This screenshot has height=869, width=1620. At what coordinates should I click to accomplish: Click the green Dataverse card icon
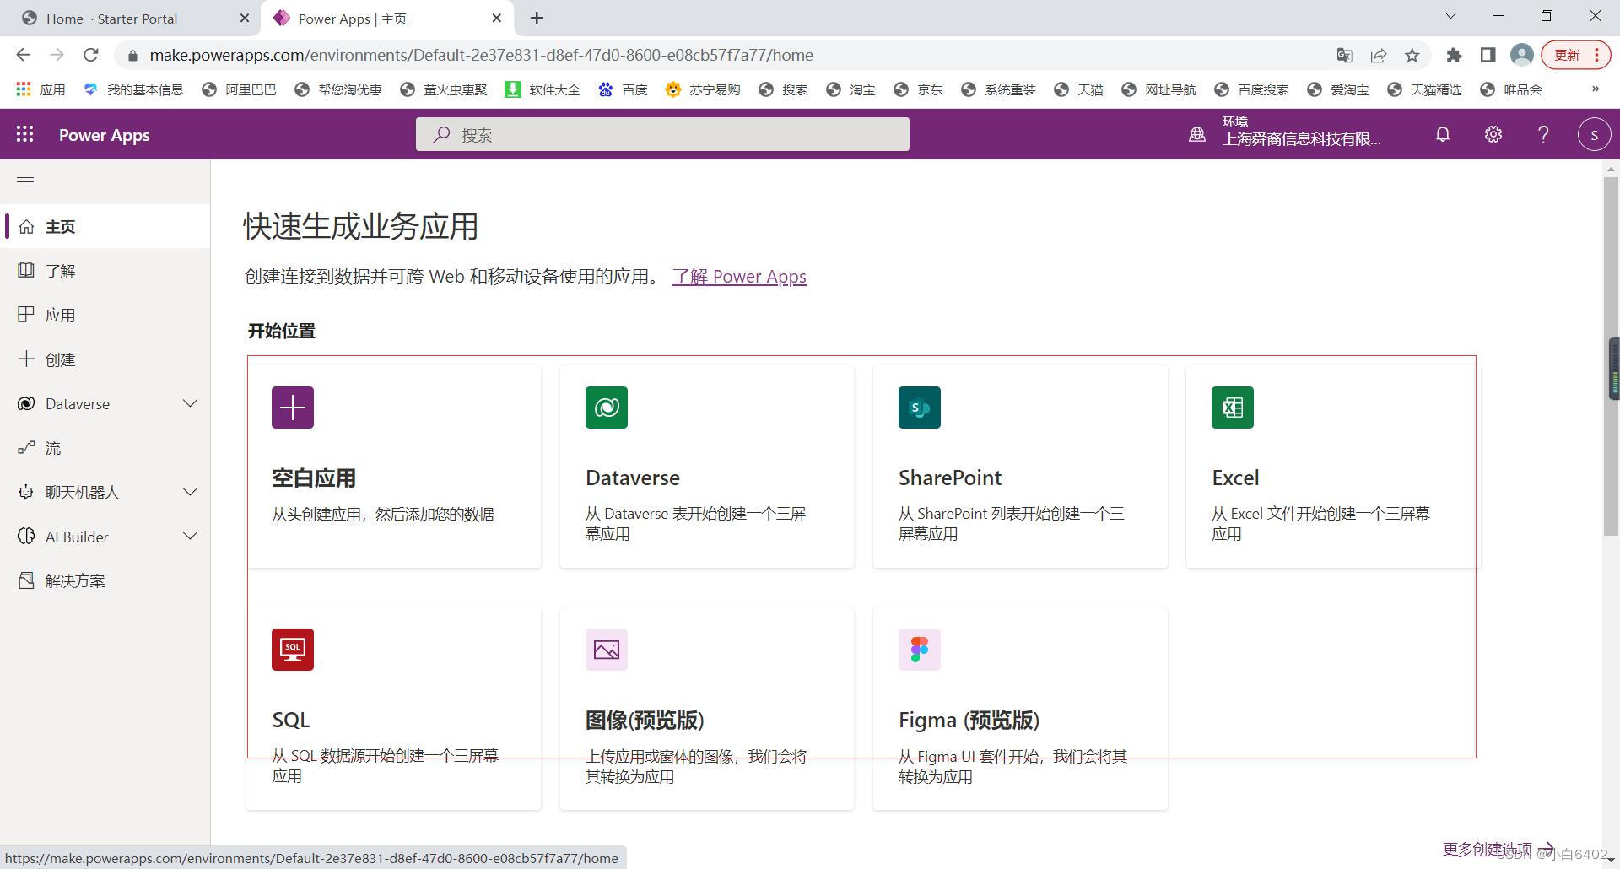tap(607, 408)
